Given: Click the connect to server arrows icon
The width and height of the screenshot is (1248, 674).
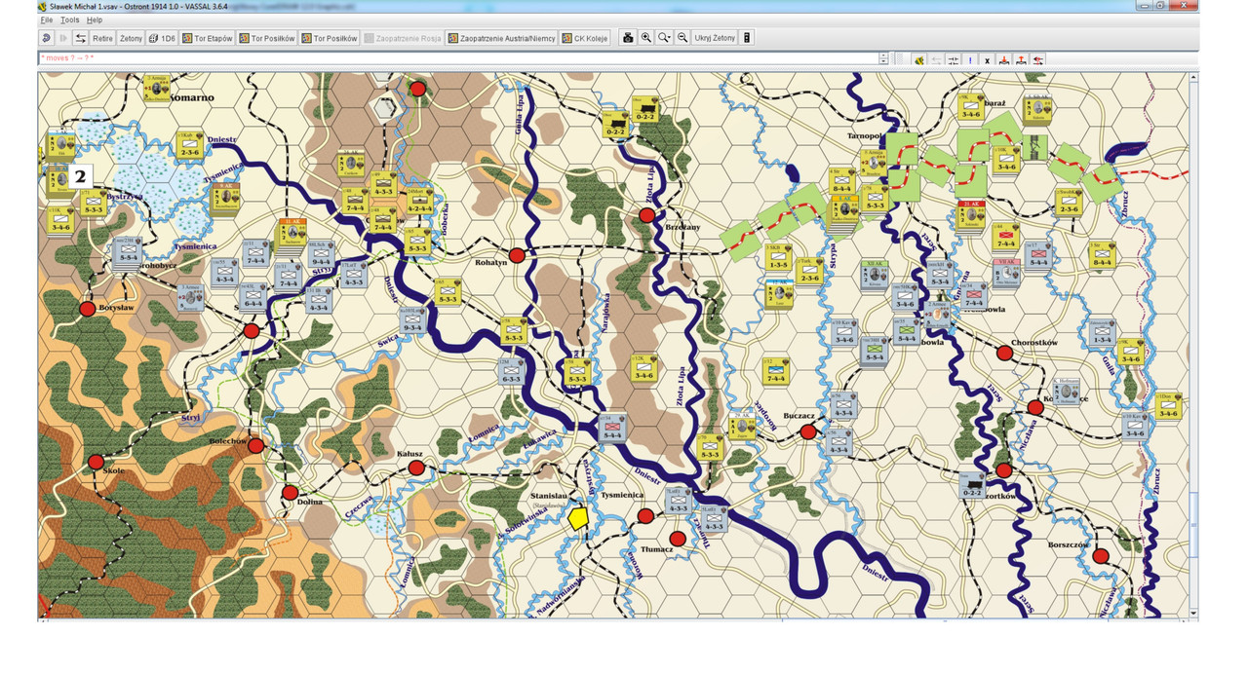Looking at the screenshot, I should 80,38.
